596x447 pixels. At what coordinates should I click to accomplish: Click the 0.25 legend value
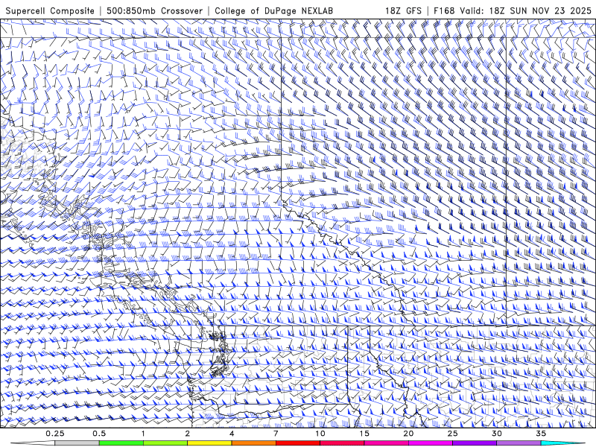coord(54,434)
